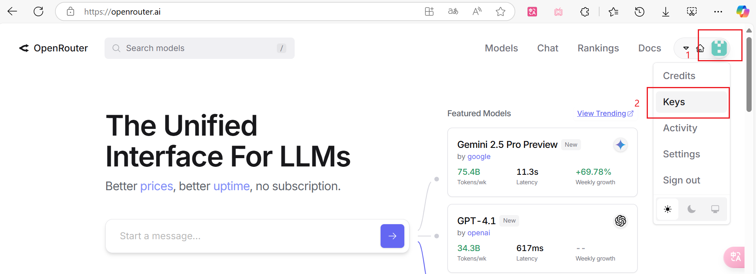Click the '+69.78%' weekly growth value
The height and width of the screenshot is (274, 756).
593,172
